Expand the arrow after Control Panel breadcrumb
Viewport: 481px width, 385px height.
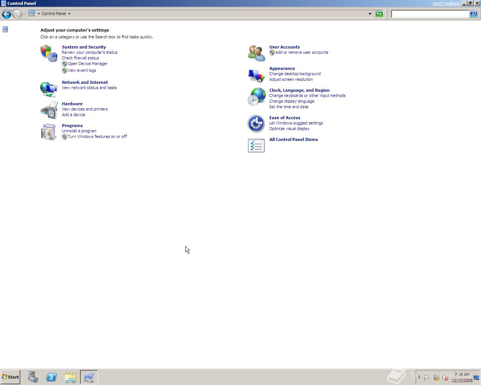(69, 14)
